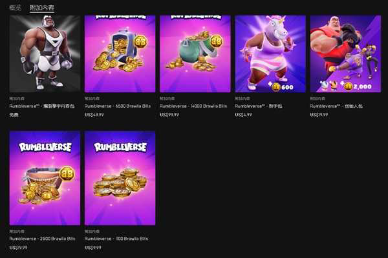The width and height of the screenshot is (388, 258).
Task: Open the unicorn mask character thumbnail
Action: click(x=270, y=54)
